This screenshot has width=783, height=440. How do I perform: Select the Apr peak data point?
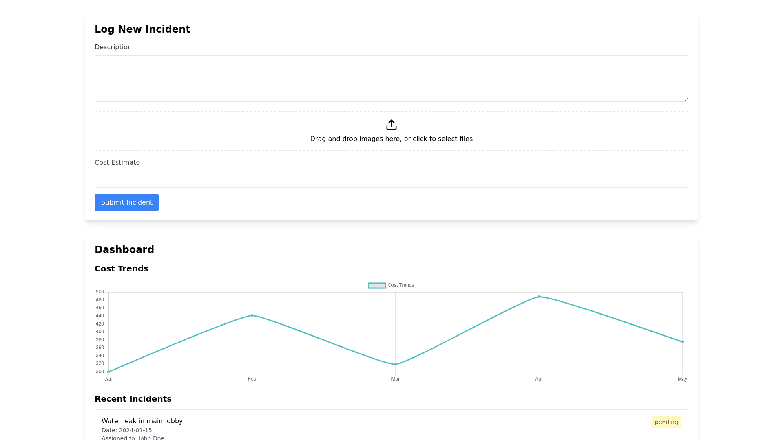539,297
